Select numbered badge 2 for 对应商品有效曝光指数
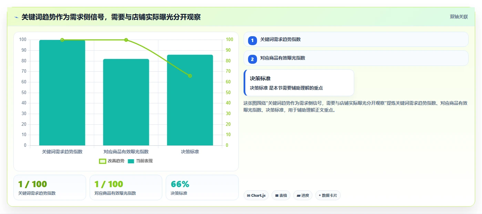This screenshot has width=482, height=214. (x=252, y=59)
